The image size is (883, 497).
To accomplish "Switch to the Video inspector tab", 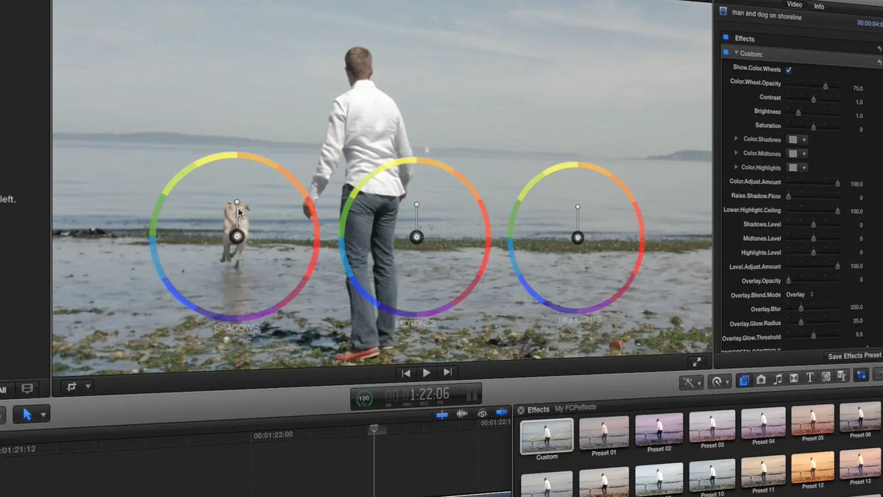I will (793, 4).
